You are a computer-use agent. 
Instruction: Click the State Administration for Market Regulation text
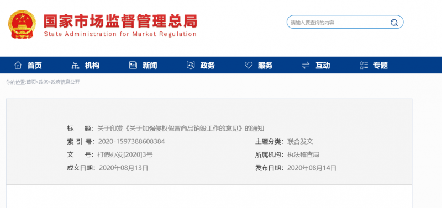click(120, 34)
